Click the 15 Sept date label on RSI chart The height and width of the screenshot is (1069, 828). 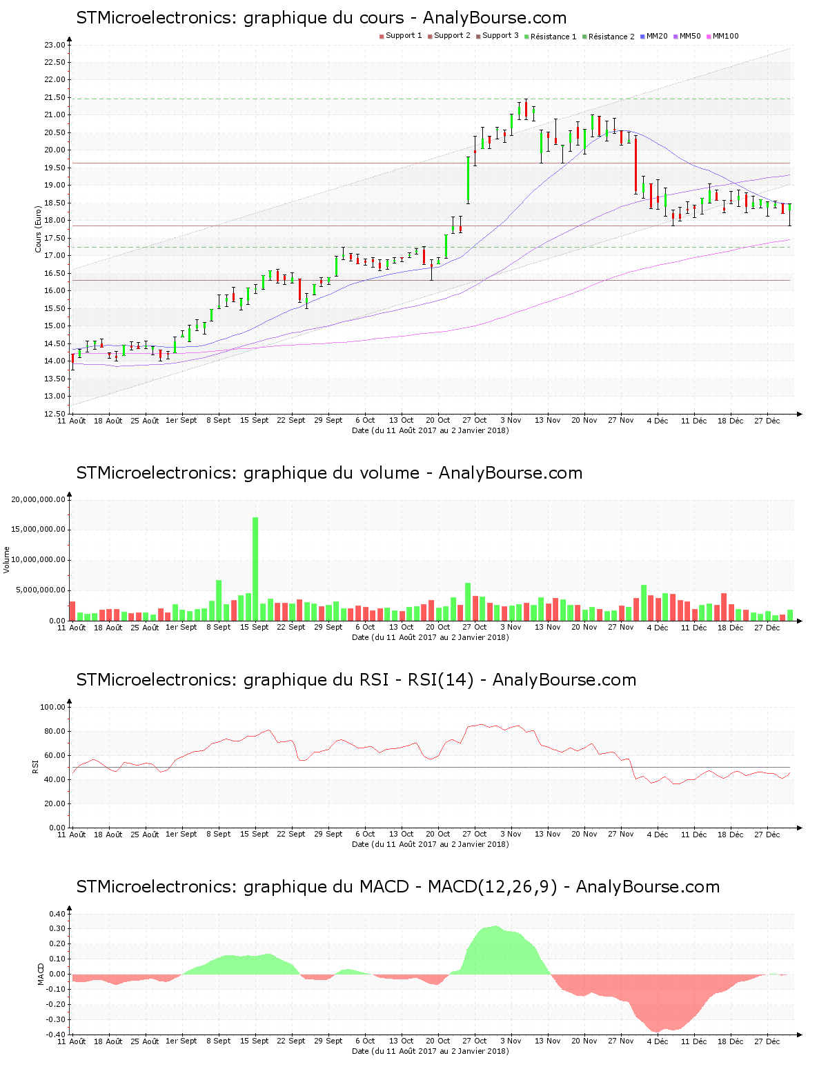(255, 834)
